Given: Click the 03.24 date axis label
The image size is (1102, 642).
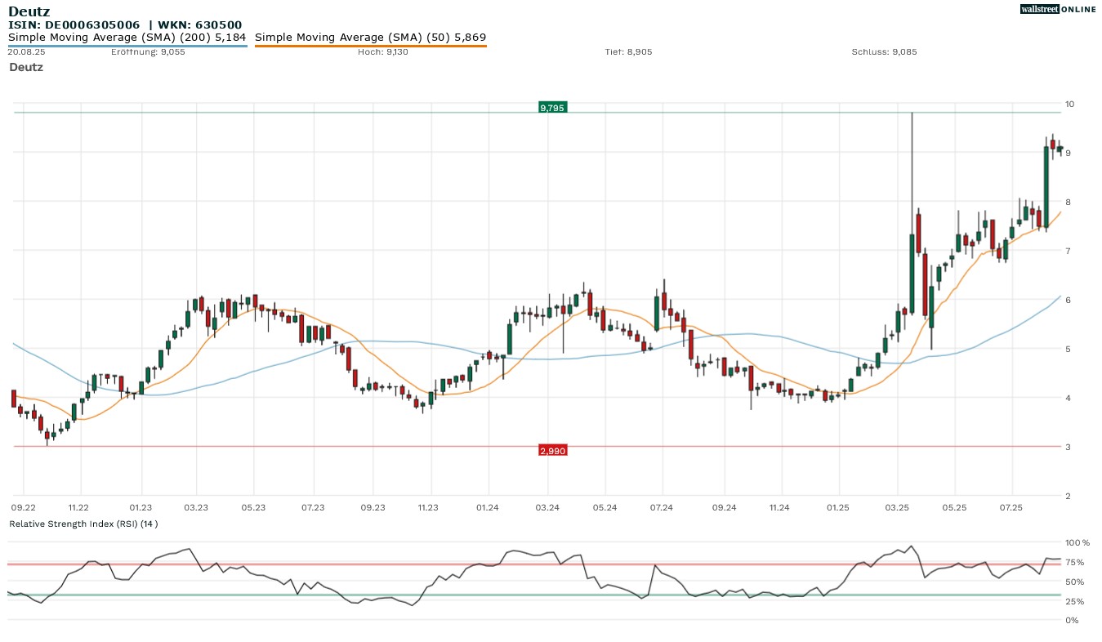Looking at the screenshot, I should (x=547, y=508).
